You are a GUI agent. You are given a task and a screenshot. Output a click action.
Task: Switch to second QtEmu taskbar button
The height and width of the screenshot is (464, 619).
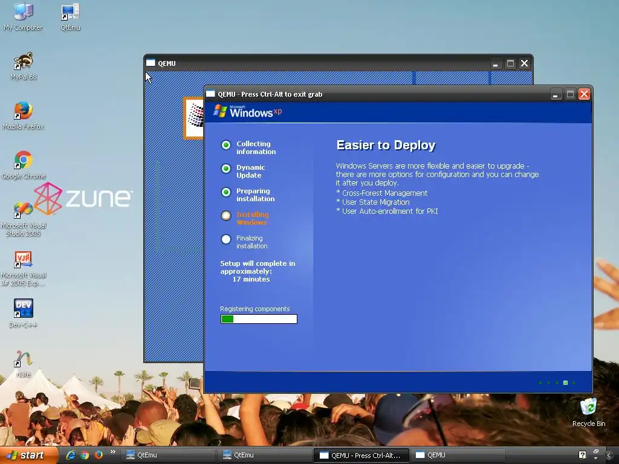[x=265, y=455]
